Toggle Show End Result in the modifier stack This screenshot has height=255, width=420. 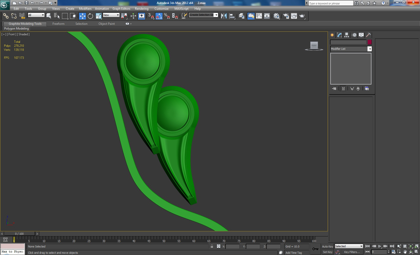click(343, 89)
